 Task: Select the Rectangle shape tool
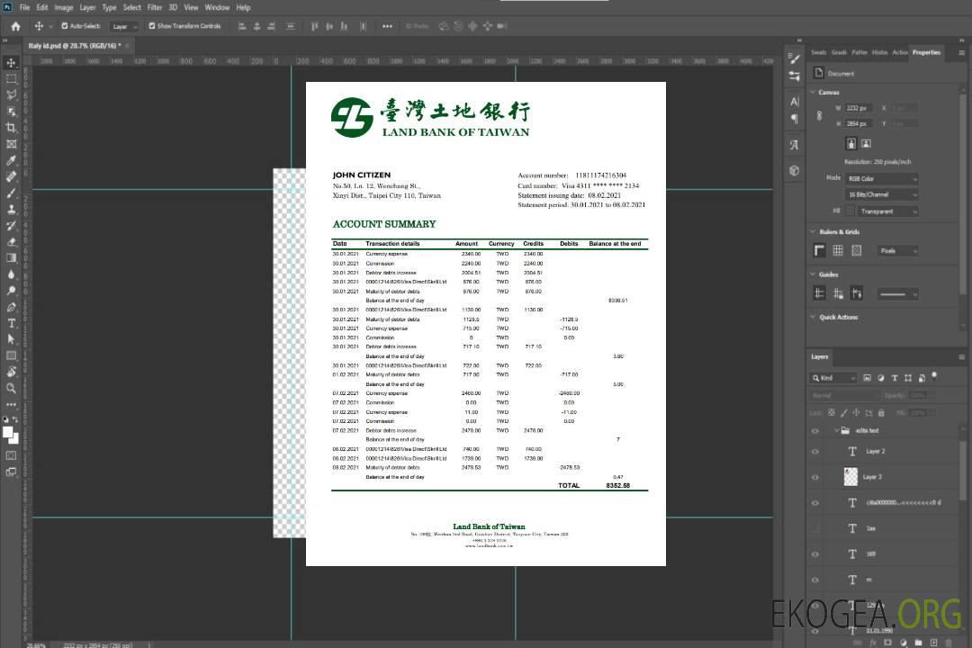11,355
